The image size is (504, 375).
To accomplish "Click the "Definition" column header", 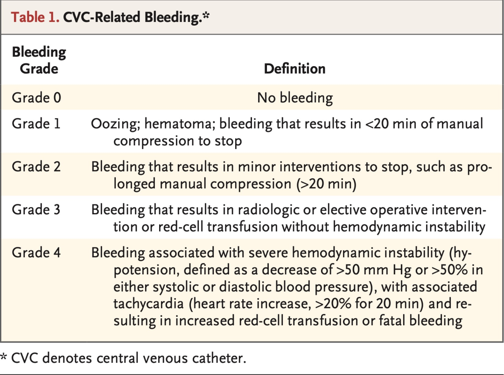I will tap(294, 69).
